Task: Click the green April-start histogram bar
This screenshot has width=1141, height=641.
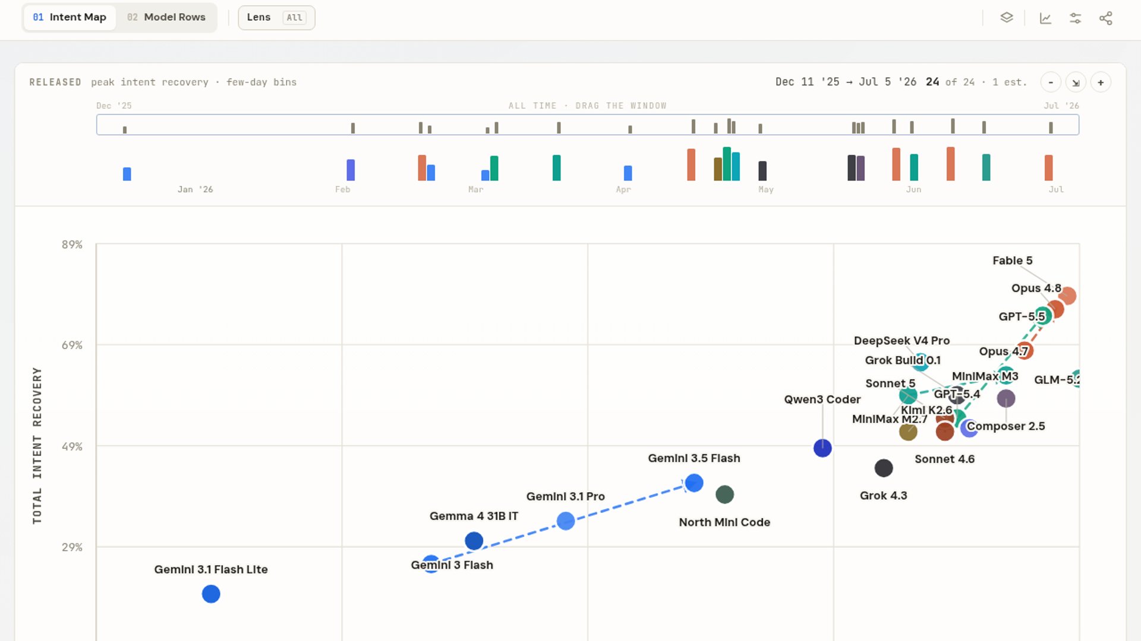Action: pyautogui.click(x=556, y=168)
